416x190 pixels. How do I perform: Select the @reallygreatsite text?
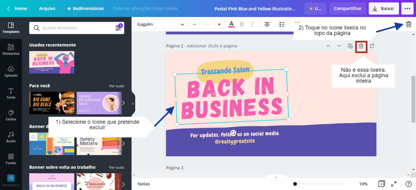(x=234, y=141)
